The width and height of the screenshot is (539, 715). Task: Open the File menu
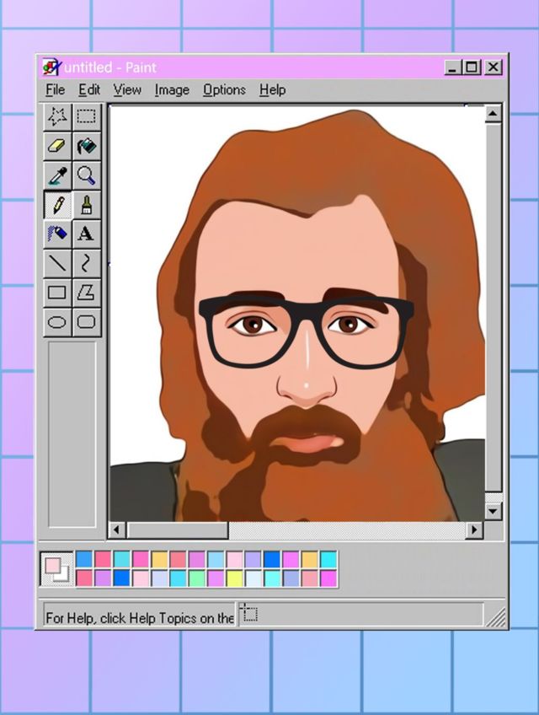click(55, 89)
